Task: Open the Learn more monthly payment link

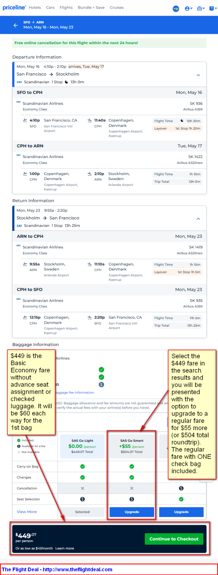Action: (x=65, y=548)
